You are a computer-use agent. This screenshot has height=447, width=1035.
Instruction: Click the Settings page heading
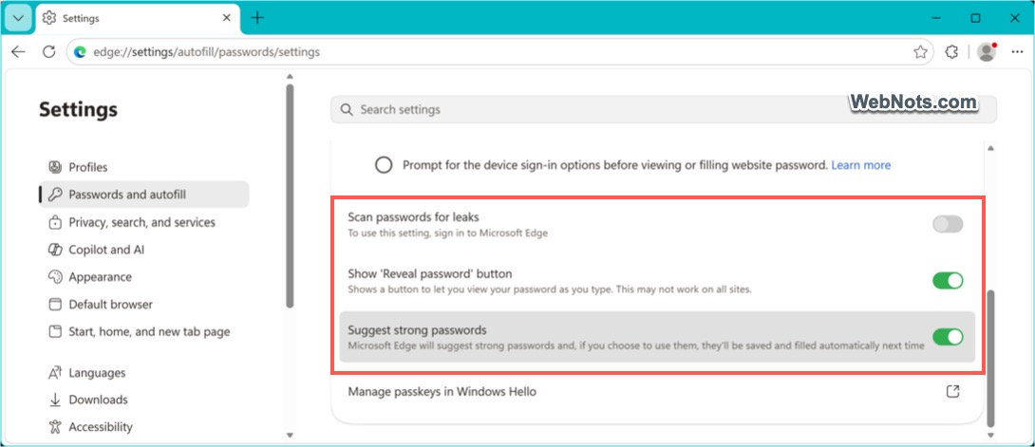pos(79,109)
